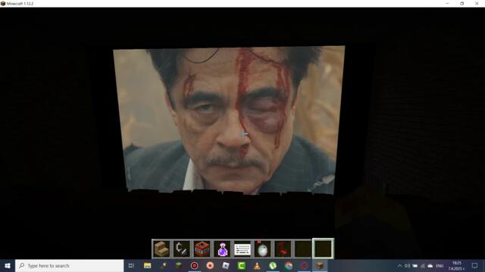This screenshot has width=485, height=272.
Task: Switch input language via ENG indicator
Action: point(440,265)
